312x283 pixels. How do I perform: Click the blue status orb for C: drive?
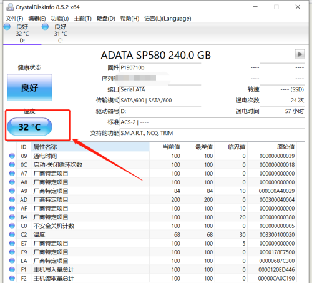[45, 27]
